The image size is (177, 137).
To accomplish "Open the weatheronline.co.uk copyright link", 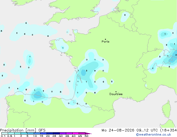I will click(154, 134).
